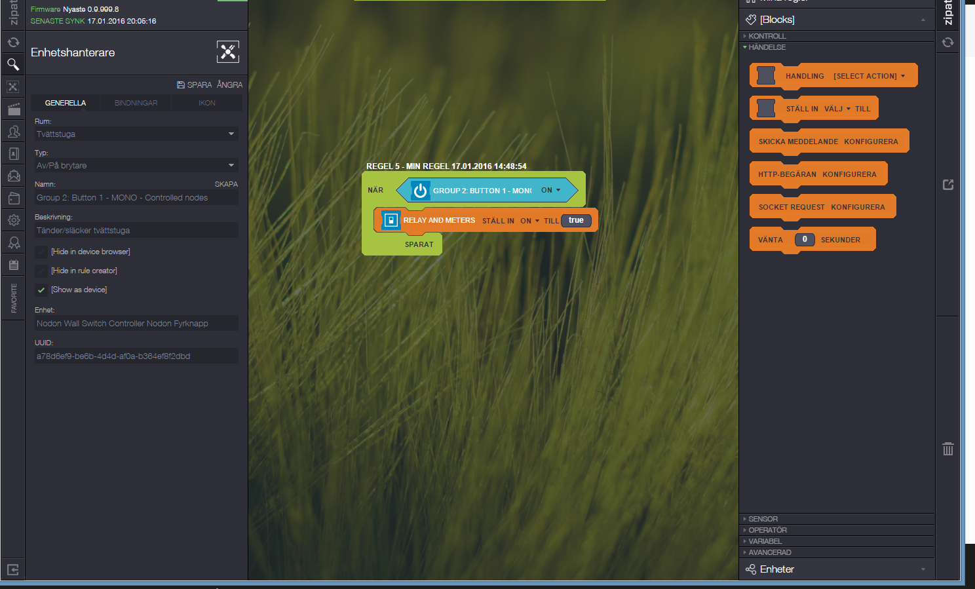Image resolution: width=975 pixels, height=589 pixels.
Task: Open scenes via the clapperboard sidebar icon
Action: pos(13,109)
